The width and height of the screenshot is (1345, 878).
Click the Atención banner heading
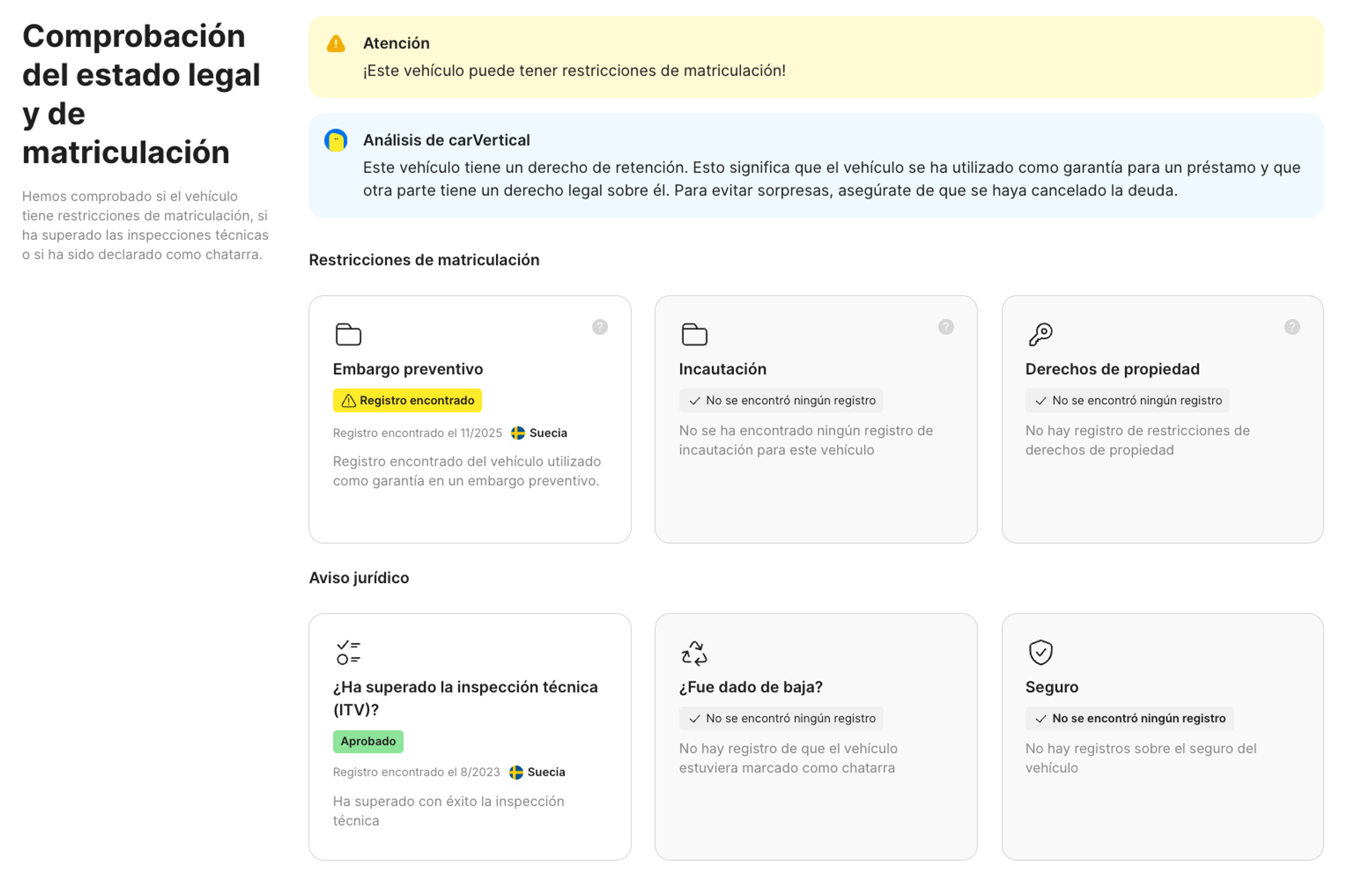(x=396, y=43)
